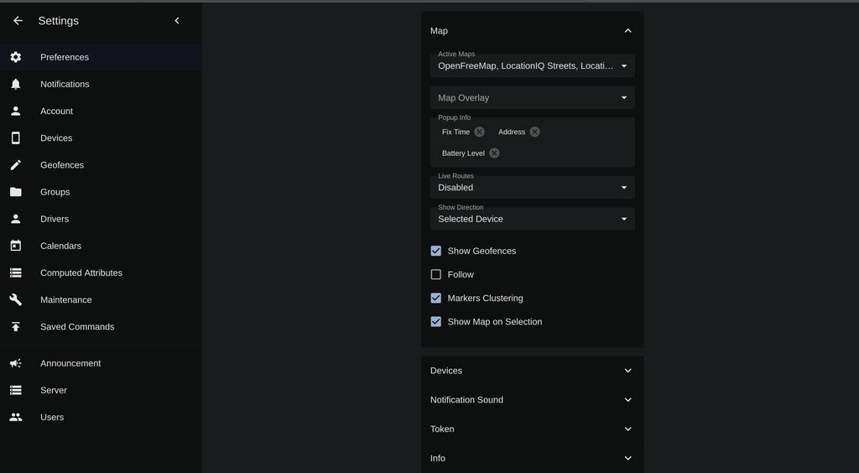Open the Live Routes dropdown
The image size is (859, 473).
coord(532,187)
